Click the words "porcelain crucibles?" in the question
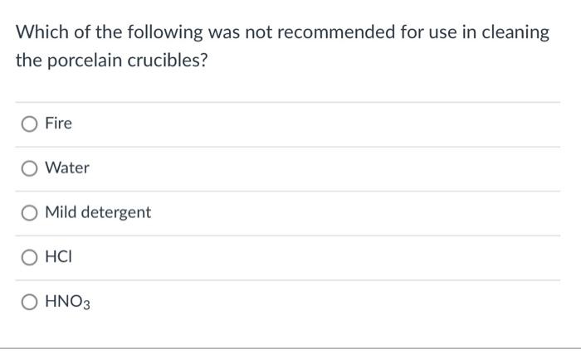Image resolution: width=581 pixels, height=354 pixels. 127,61
